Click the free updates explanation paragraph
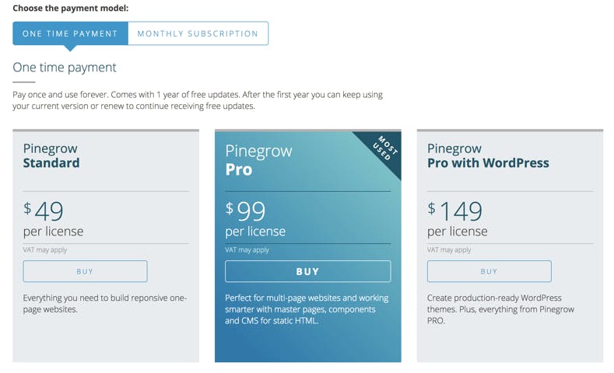Screen dimensions: 614x373 click(x=198, y=99)
